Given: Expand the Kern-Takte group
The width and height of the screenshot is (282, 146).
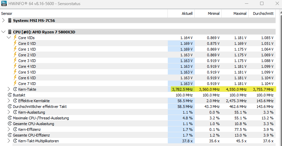Looking at the screenshot, I should [x=9, y=89].
